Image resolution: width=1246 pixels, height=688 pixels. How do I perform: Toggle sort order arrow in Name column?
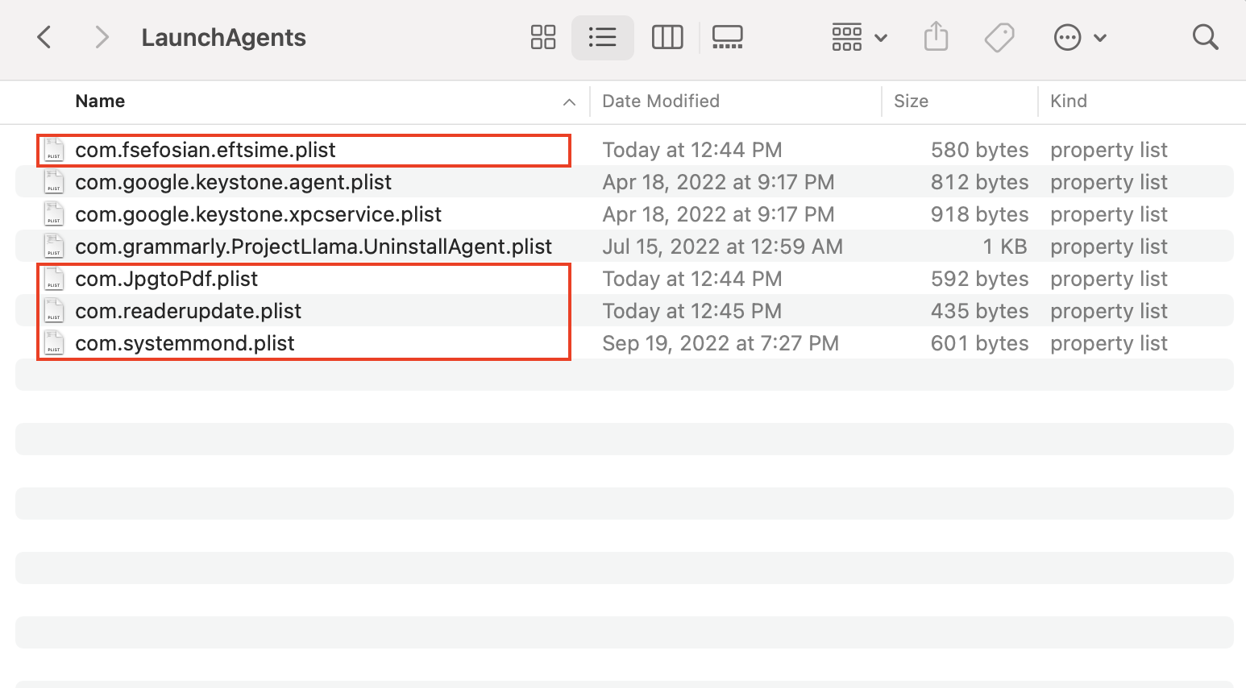click(x=569, y=102)
